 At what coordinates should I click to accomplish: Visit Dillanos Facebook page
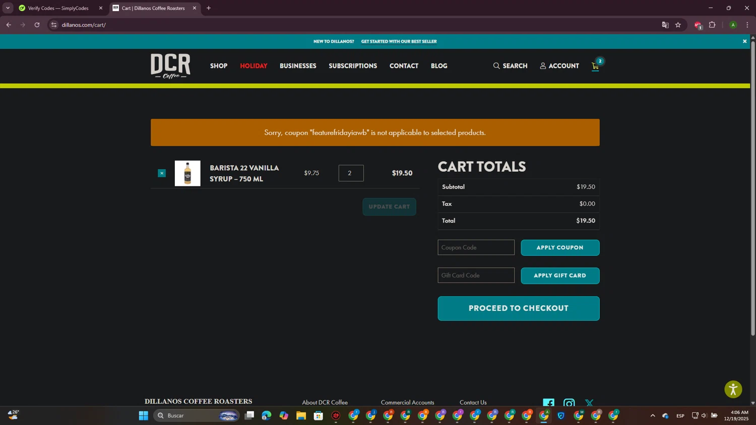pyautogui.click(x=548, y=403)
